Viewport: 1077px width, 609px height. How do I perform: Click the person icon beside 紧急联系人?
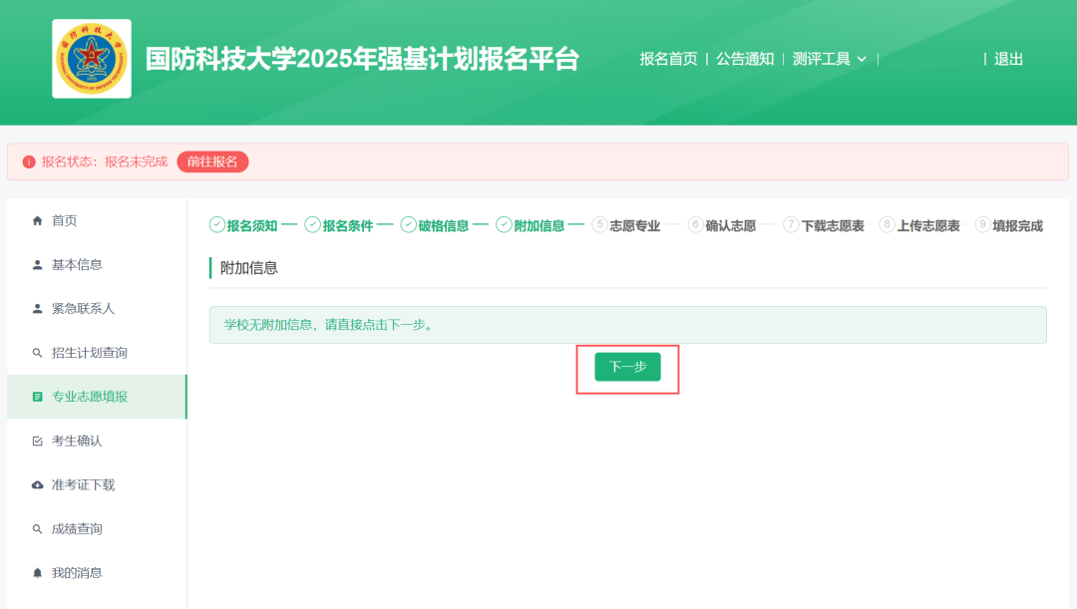[x=37, y=308]
